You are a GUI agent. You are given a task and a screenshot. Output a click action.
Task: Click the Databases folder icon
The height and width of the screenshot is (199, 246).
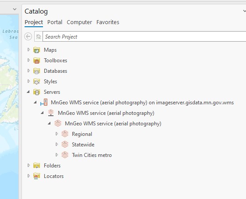pos(37,71)
